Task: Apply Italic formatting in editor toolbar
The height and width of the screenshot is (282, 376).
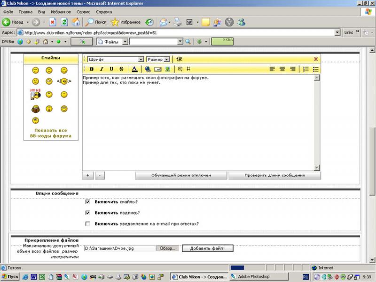Action: click(x=102, y=69)
